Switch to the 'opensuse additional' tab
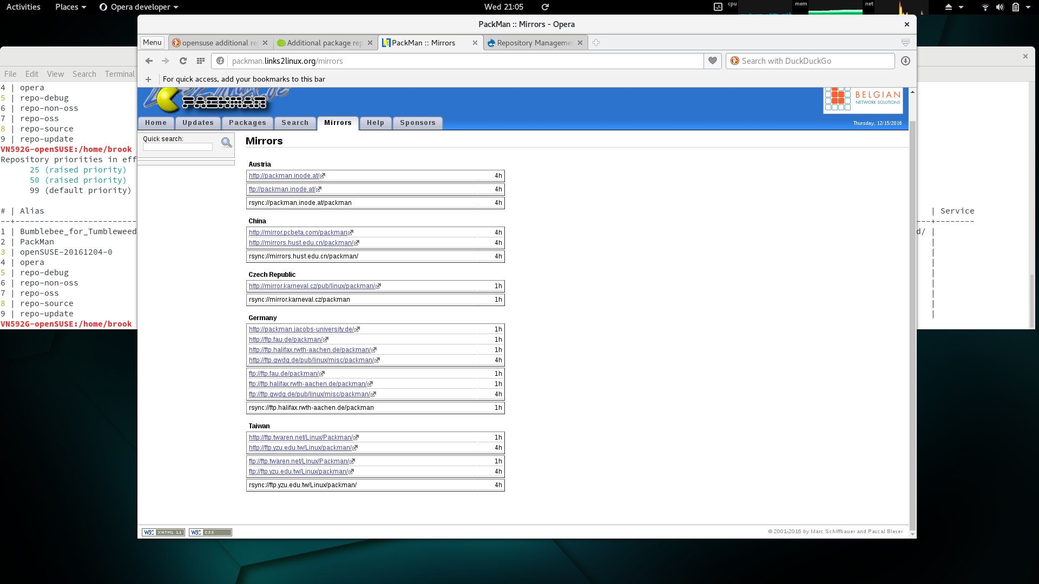The image size is (1039, 584). click(219, 43)
